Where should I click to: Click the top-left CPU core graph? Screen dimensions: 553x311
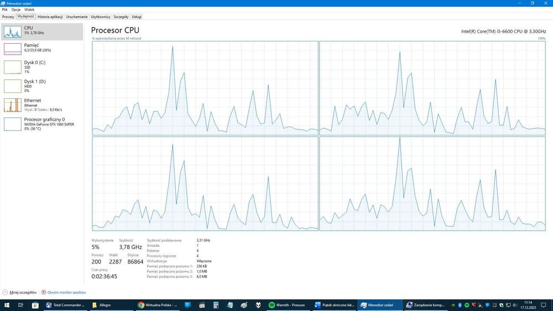(x=205, y=88)
